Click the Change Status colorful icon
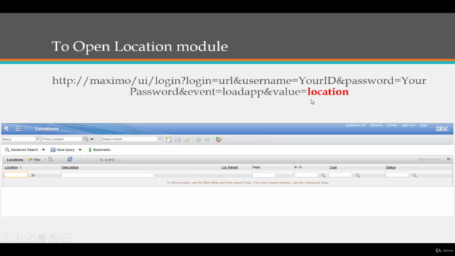 (x=219, y=139)
